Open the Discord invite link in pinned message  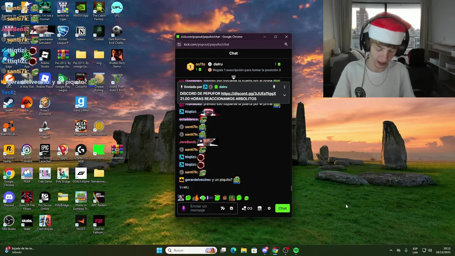248,94
